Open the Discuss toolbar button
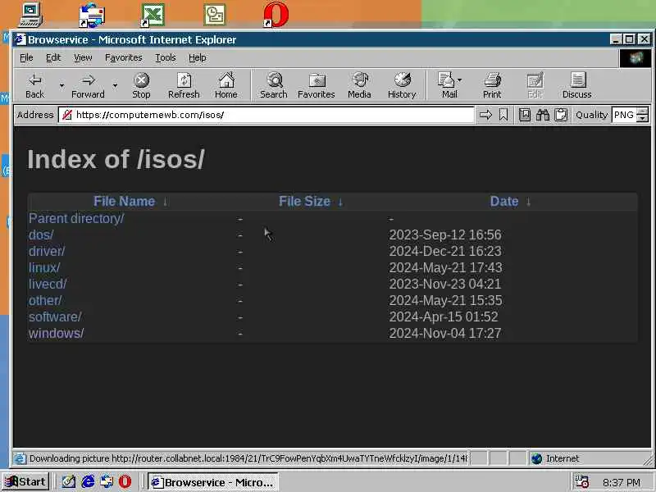Screen dimensions: 656x492 click(x=577, y=85)
